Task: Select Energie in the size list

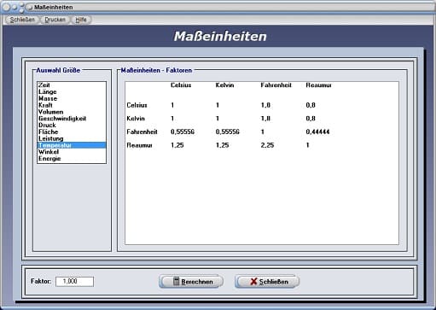Action: [x=72, y=159]
